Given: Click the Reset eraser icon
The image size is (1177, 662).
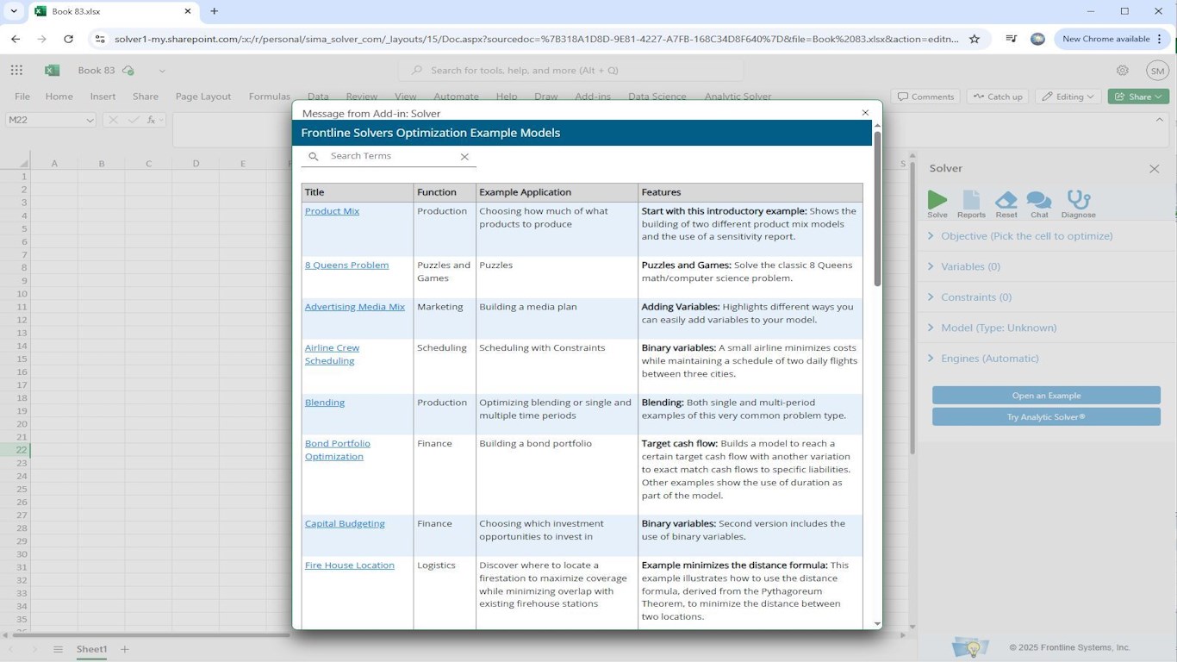Looking at the screenshot, I should 1006,200.
